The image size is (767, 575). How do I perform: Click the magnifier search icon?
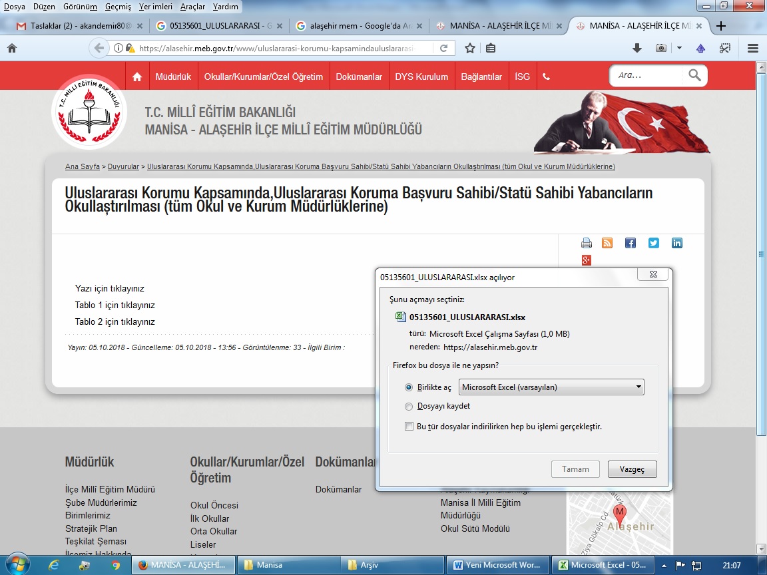click(x=694, y=75)
